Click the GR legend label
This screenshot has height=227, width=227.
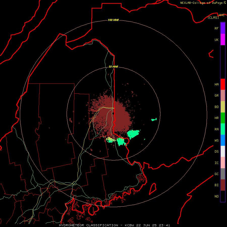point(216,96)
